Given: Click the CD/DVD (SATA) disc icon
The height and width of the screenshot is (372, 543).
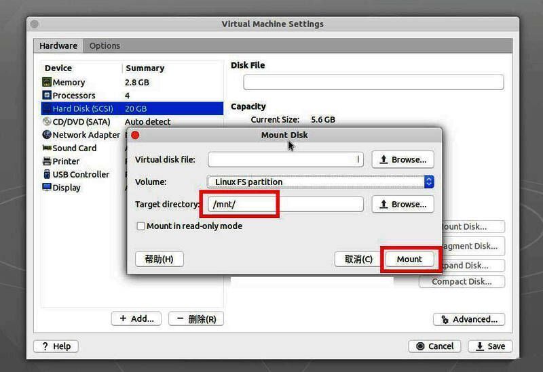Looking at the screenshot, I should coord(47,122).
